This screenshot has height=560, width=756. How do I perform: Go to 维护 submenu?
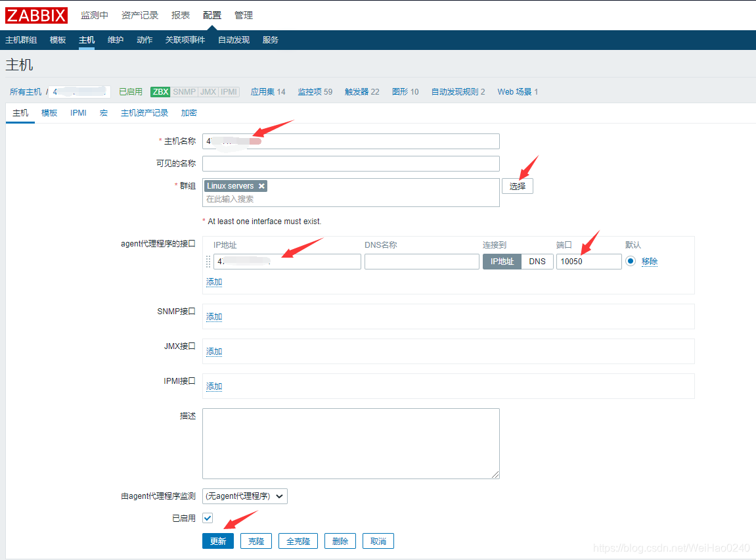coord(116,40)
